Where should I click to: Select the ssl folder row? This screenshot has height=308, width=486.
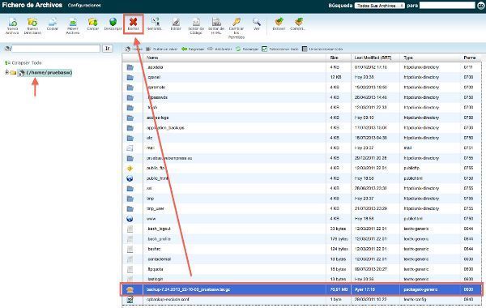[302, 188]
